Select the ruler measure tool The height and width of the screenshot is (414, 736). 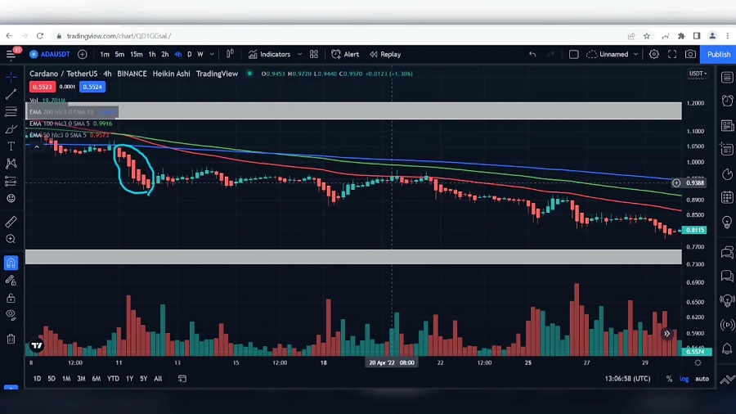click(x=11, y=222)
